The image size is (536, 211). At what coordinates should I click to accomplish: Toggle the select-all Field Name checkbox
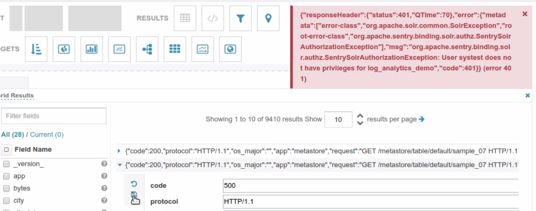click(6, 150)
